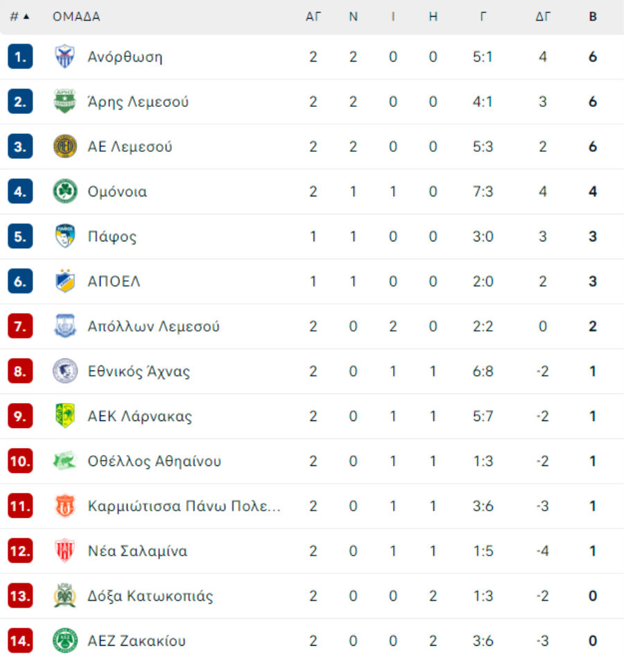Viewport: 624px width, 661px height.
Task: Open the Εθνικός Άχνας team link
Action: click(139, 371)
